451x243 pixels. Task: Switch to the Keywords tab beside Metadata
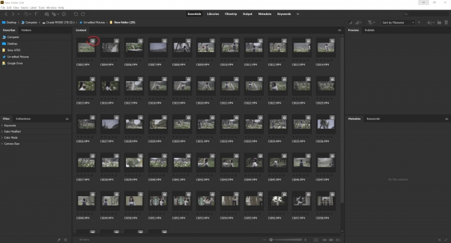(x=373, y=119)
